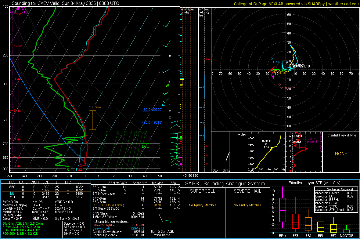Click the SigSvr = 0 m3/s3 value

pyautogui.click(x=67, y=219)
